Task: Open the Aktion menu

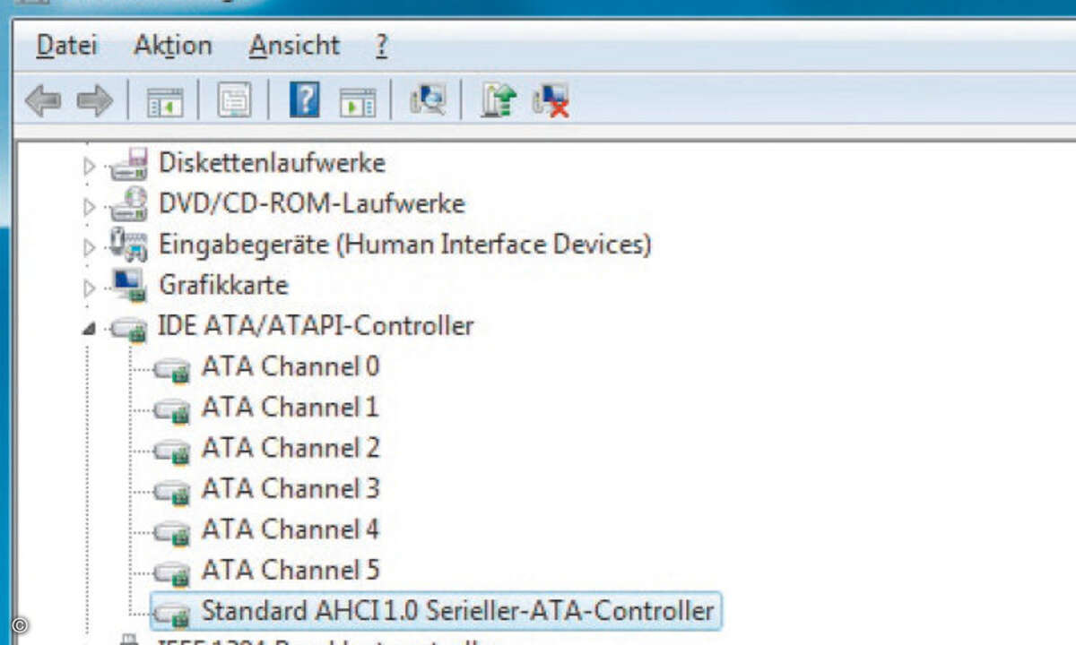Action: click(172, 45)
